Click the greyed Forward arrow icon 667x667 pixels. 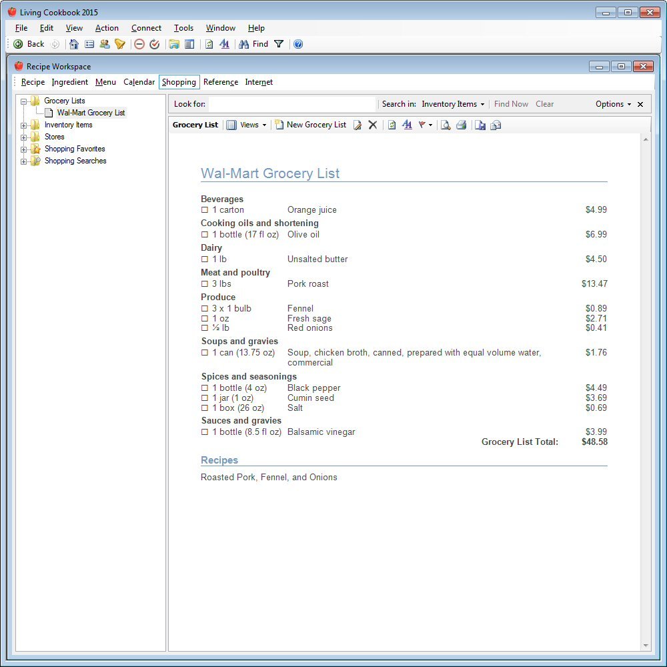[55, 44]
